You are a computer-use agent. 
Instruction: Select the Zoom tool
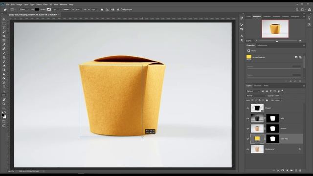pyautogui.click(x=4, y=104)
